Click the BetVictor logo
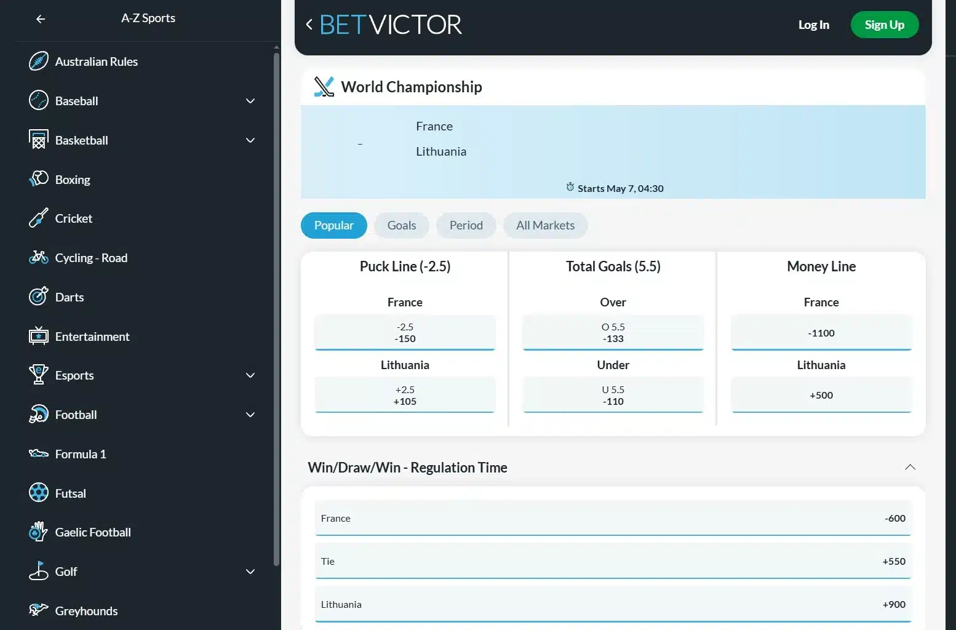This screenshot has width=956, height=630. [x=391, y=25]
